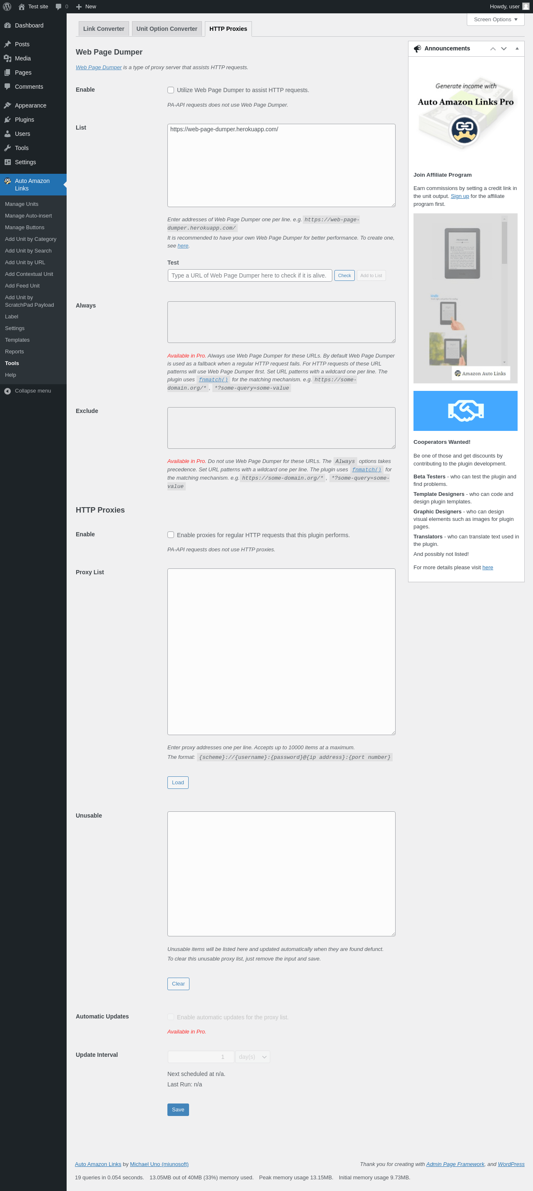
Task: Add new content via the plus icon
Action: click(x=79, y=7)
